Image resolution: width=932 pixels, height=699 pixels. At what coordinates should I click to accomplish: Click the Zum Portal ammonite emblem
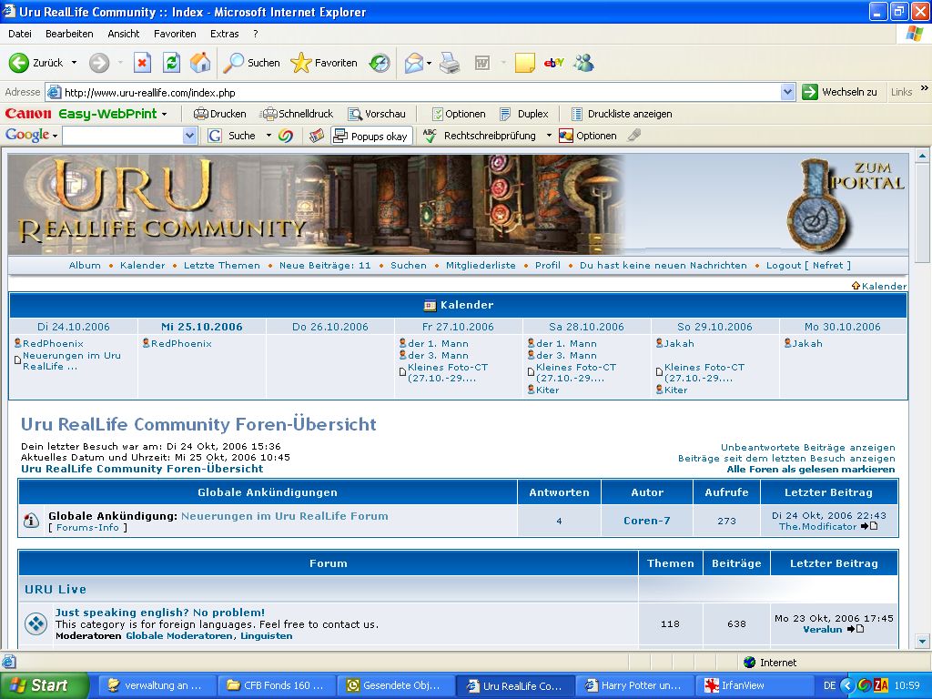[818, 218]
